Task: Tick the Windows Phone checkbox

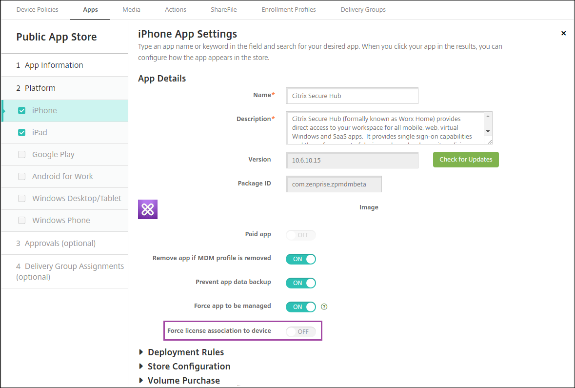Action: (21, 221)
